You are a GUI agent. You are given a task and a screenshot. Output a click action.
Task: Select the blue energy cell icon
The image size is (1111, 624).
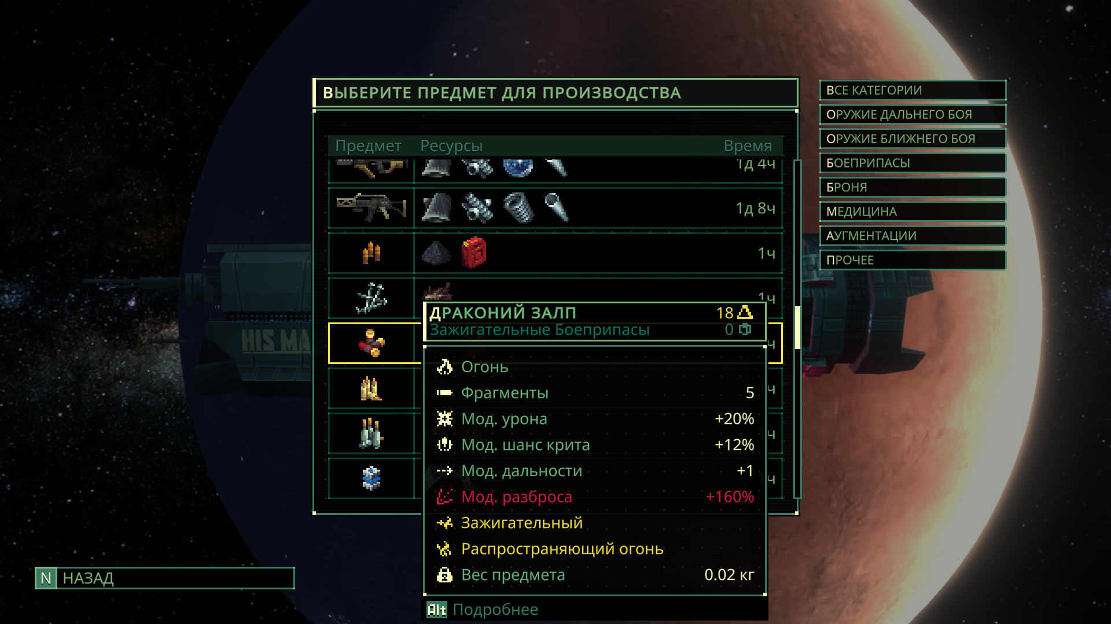(371, 478)
